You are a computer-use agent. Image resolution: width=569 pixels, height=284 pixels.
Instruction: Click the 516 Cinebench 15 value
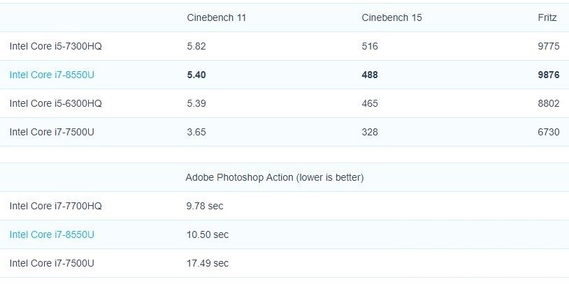[x=370, y=46]
